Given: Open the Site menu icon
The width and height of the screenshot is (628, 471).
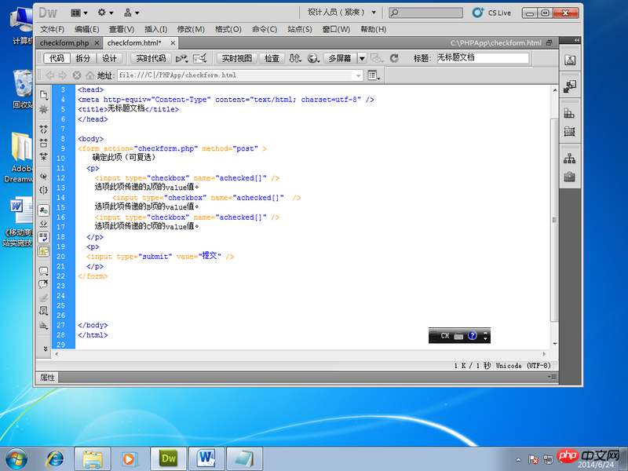Looking at the screenshot, I should (x=131, y=13).
